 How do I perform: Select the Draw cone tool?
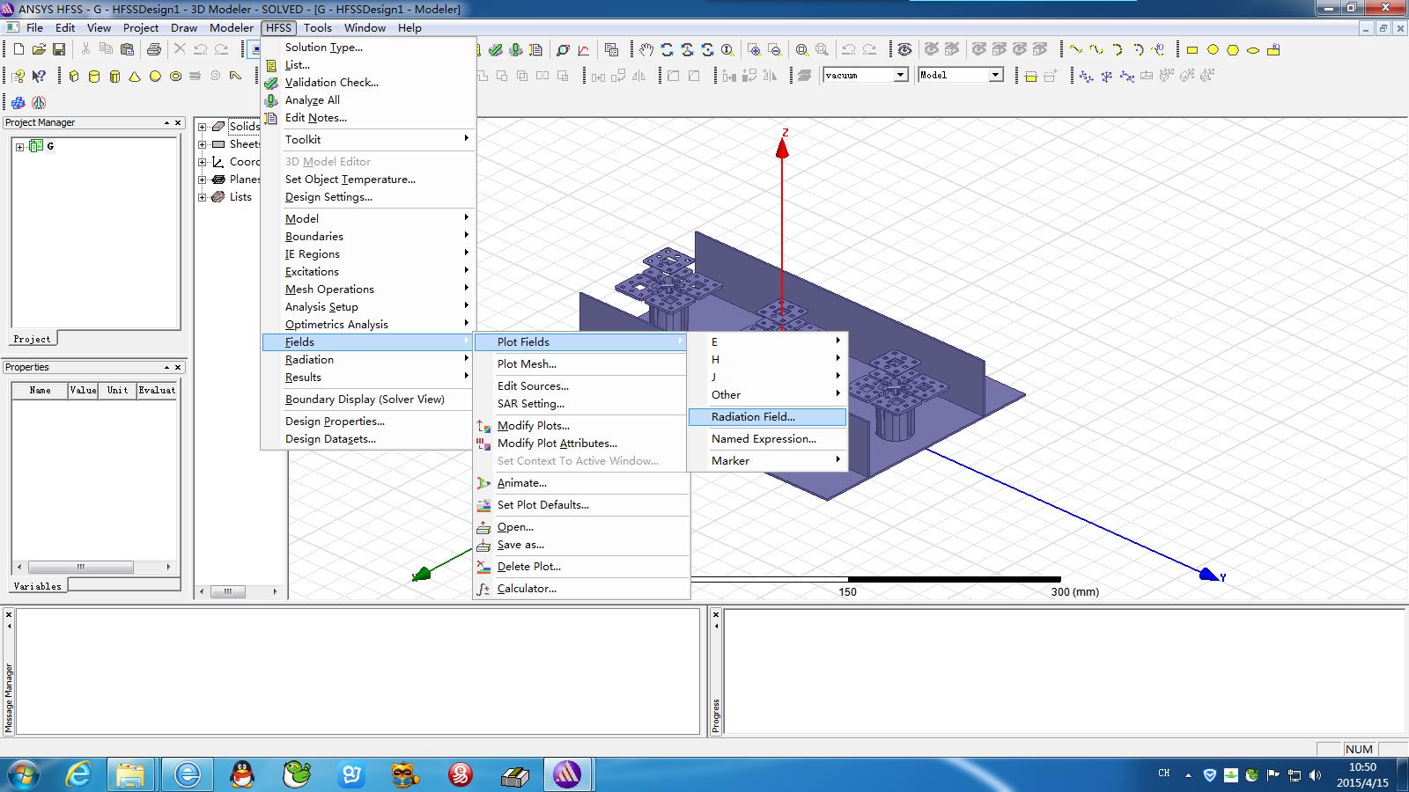[x=135, y=77]
